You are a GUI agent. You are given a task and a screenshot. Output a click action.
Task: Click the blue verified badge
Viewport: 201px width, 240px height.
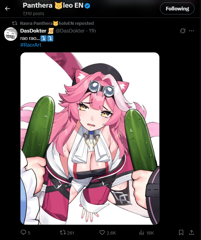[87, 6]
